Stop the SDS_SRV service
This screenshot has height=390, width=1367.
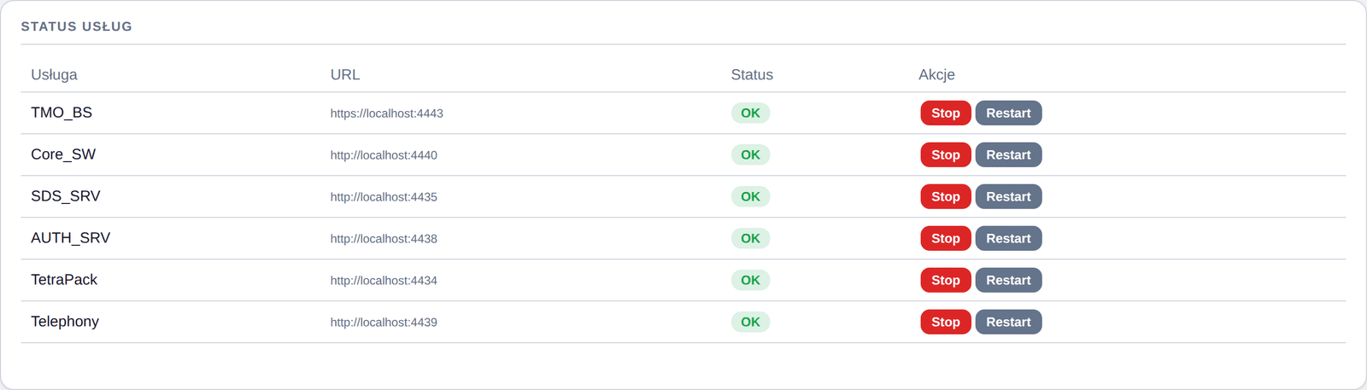click(x=946, y=196)
